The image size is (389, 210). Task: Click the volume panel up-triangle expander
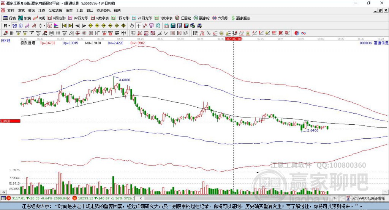3,192
